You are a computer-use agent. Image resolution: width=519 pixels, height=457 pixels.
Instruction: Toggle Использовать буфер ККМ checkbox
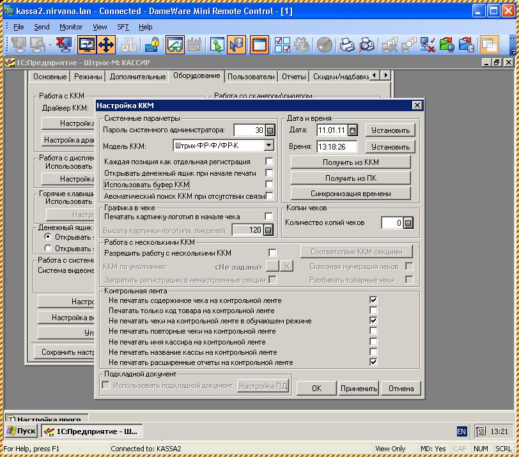pos(269,184)
